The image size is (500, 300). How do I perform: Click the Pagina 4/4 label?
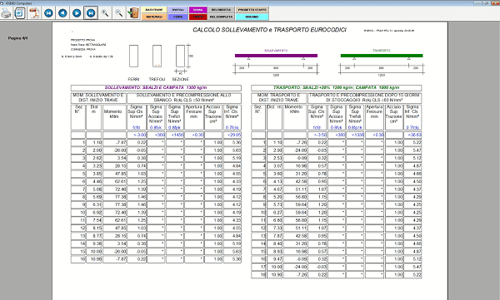click(x=17, y=38)
